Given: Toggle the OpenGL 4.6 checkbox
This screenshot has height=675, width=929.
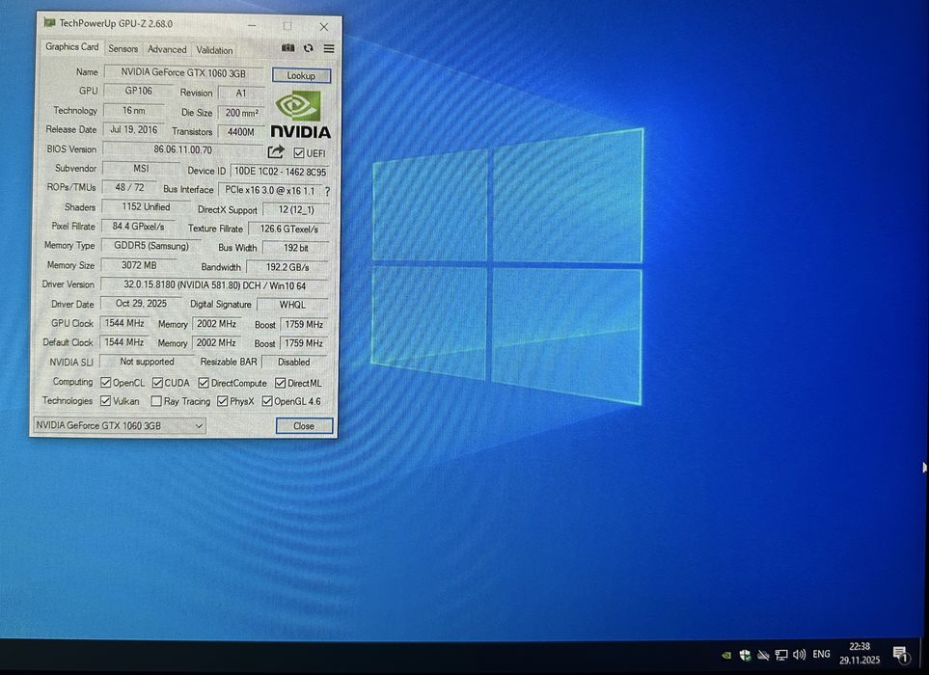Looking at the screenshot, I should [x=267, y=401].
